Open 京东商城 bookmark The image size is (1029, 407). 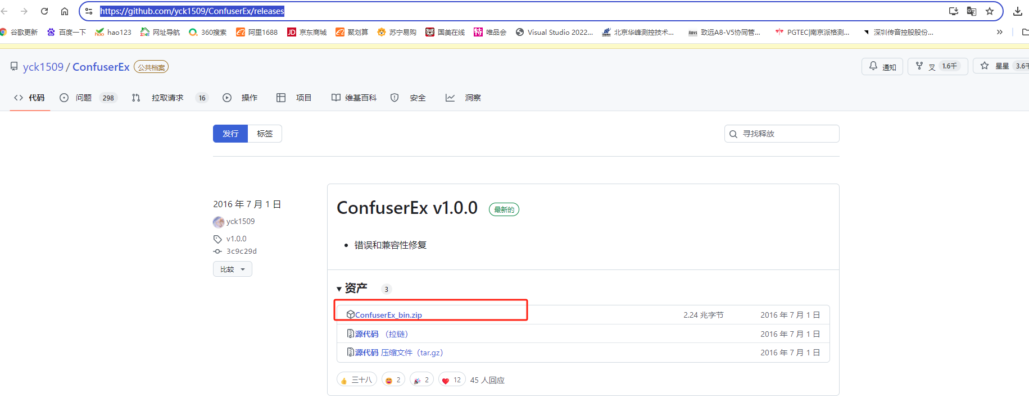307,32
